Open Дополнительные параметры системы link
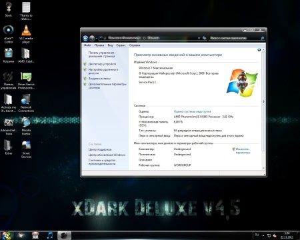This screenshot has height=240, width=300. click(107, 86)
